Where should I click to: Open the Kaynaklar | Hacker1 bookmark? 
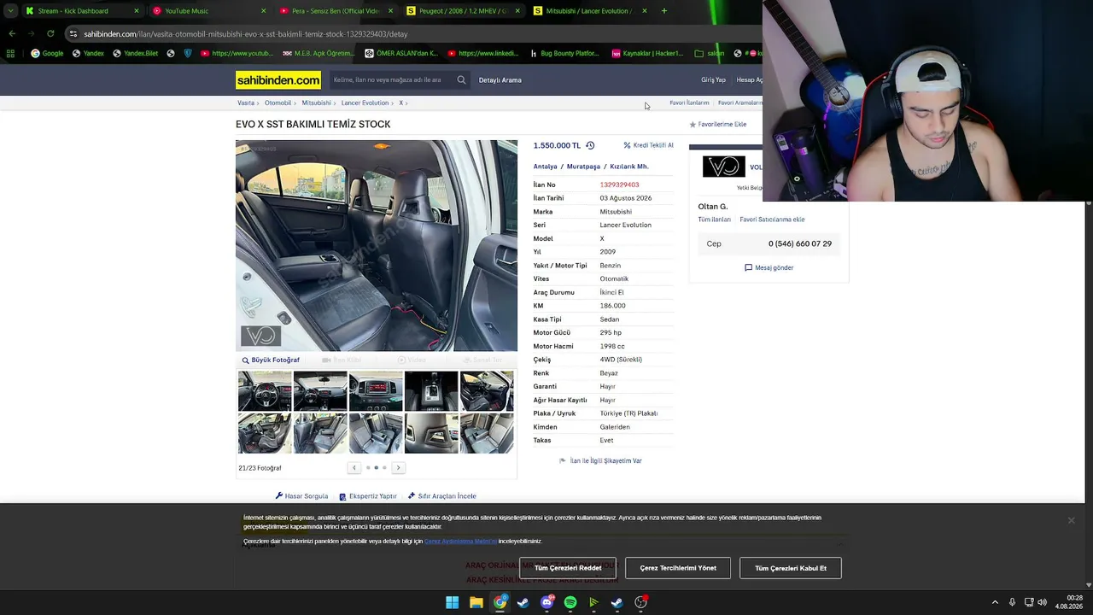648,53
